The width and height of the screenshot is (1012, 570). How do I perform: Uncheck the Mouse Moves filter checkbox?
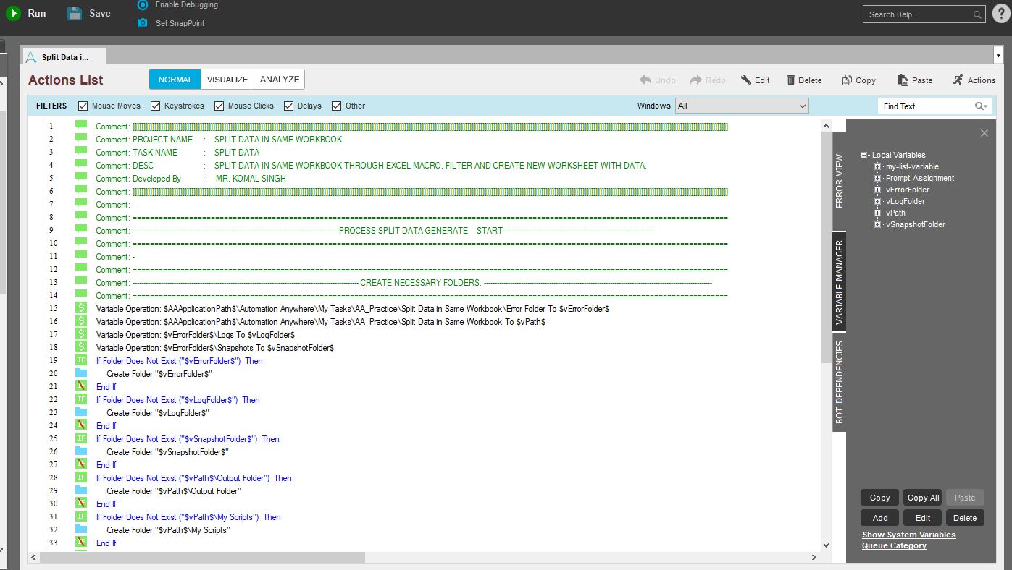pos(83,106)
